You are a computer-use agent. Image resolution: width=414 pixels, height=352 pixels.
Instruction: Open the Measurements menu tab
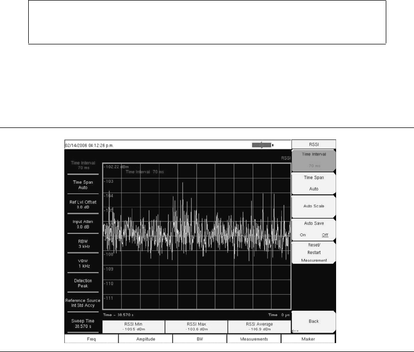coord(254,339)
